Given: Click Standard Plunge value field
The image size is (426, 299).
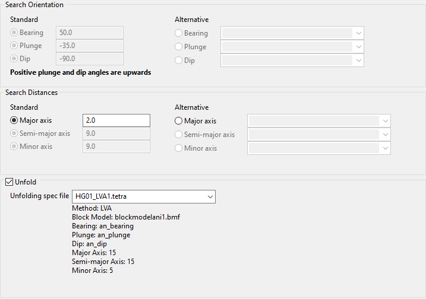Looking at the screenshot, I should (89, 46).
